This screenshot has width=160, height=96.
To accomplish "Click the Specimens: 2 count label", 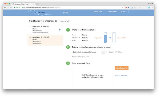I will click(65, 21).
